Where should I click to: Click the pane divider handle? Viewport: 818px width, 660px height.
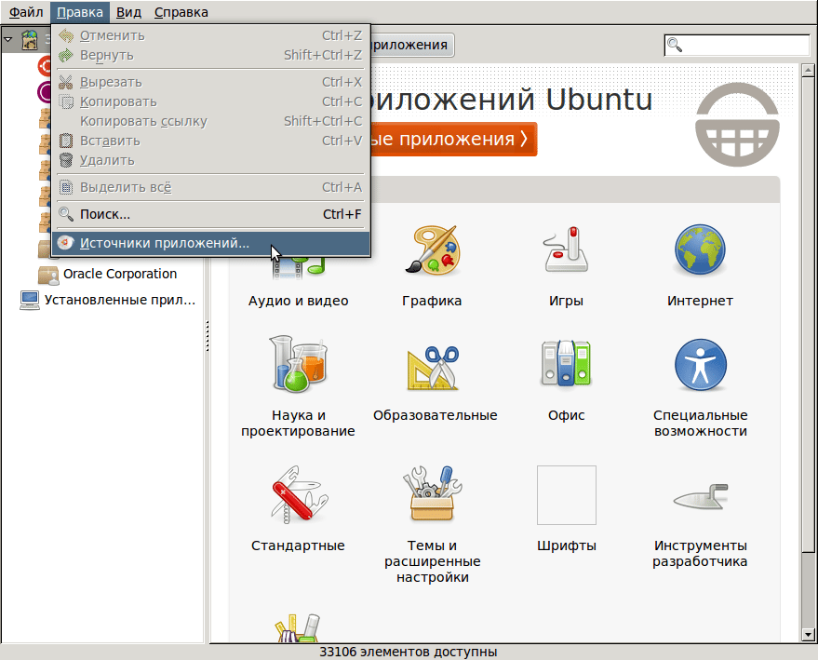[208, 335]
